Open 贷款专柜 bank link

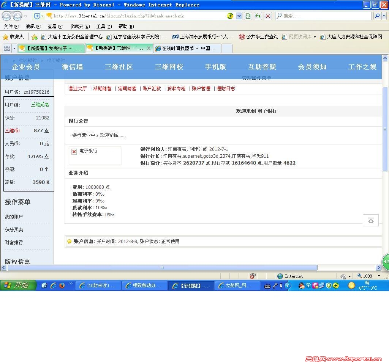coord(176,89)
